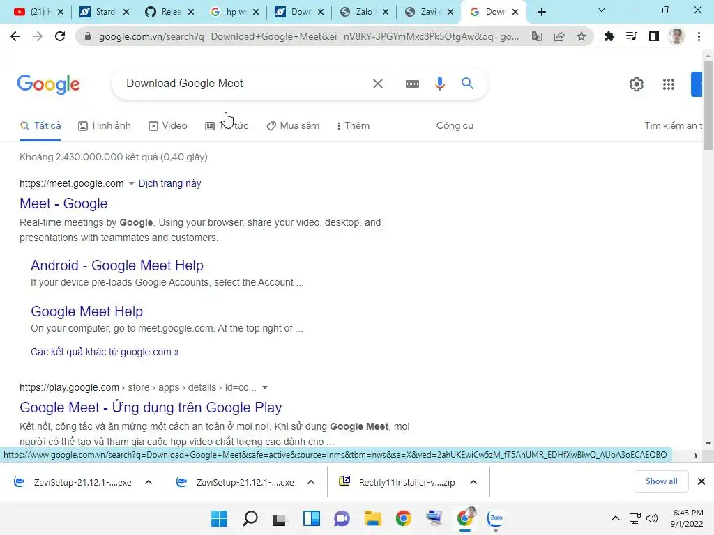This screenshot has width=714, height=535.
Task: Click the translate page icon in address bar
Action: (537, 36)
